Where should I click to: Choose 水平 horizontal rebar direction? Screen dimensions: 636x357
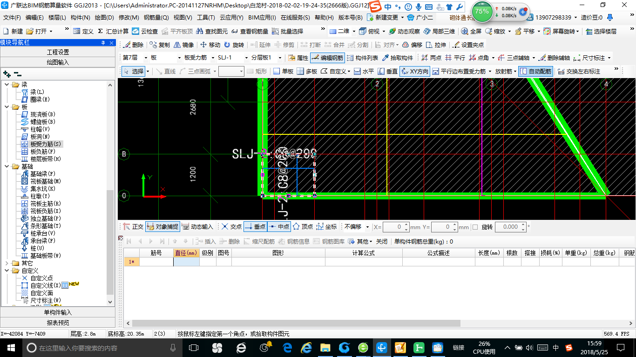pyautogui.click(x=364, y=71)
